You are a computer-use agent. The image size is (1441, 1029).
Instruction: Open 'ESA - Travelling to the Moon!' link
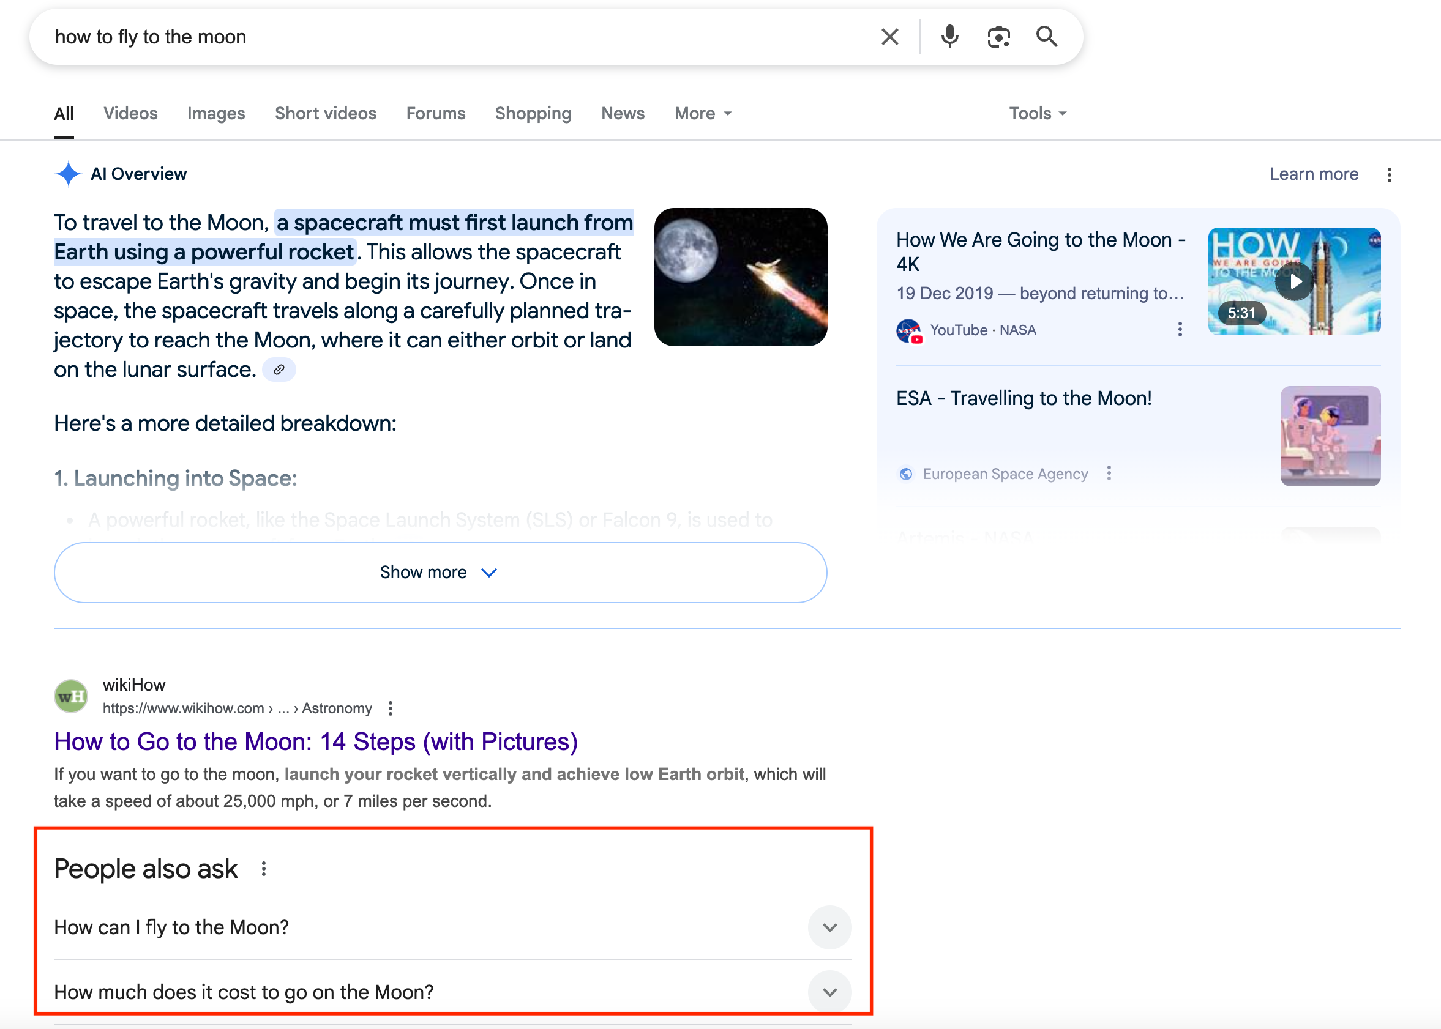(x=1024, y=398)
